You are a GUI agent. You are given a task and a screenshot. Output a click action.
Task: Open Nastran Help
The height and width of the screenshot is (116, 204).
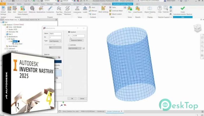[160, 10]
